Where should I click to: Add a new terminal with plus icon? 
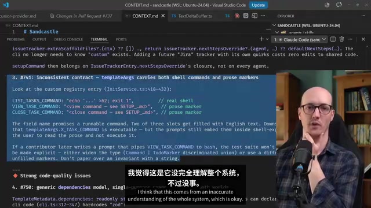pos(261,39)
